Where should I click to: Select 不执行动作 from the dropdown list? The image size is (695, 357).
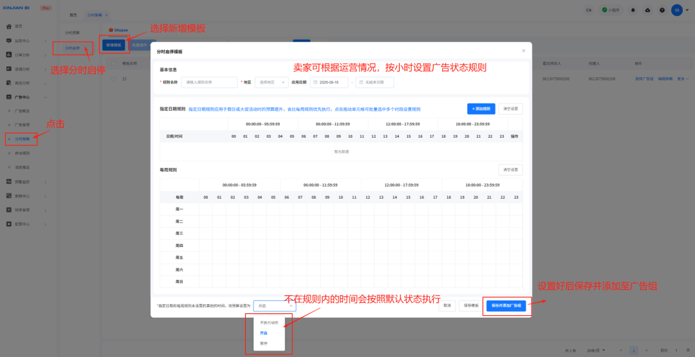click(x=269, y=323)
